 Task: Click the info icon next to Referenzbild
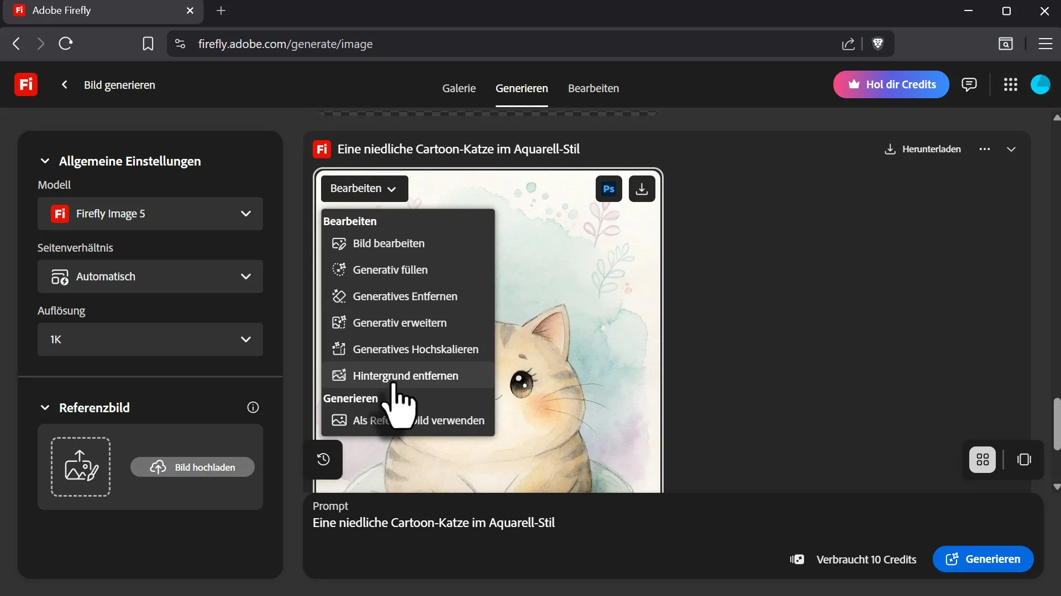253,407
